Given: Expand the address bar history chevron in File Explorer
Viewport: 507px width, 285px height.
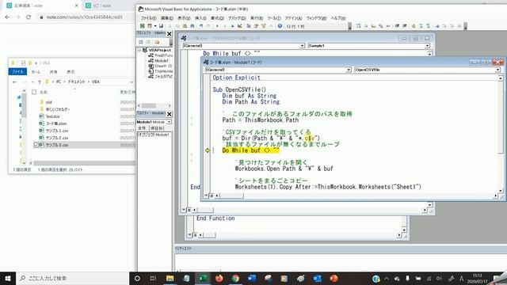Looking at the screenshot, I should 132,82.
